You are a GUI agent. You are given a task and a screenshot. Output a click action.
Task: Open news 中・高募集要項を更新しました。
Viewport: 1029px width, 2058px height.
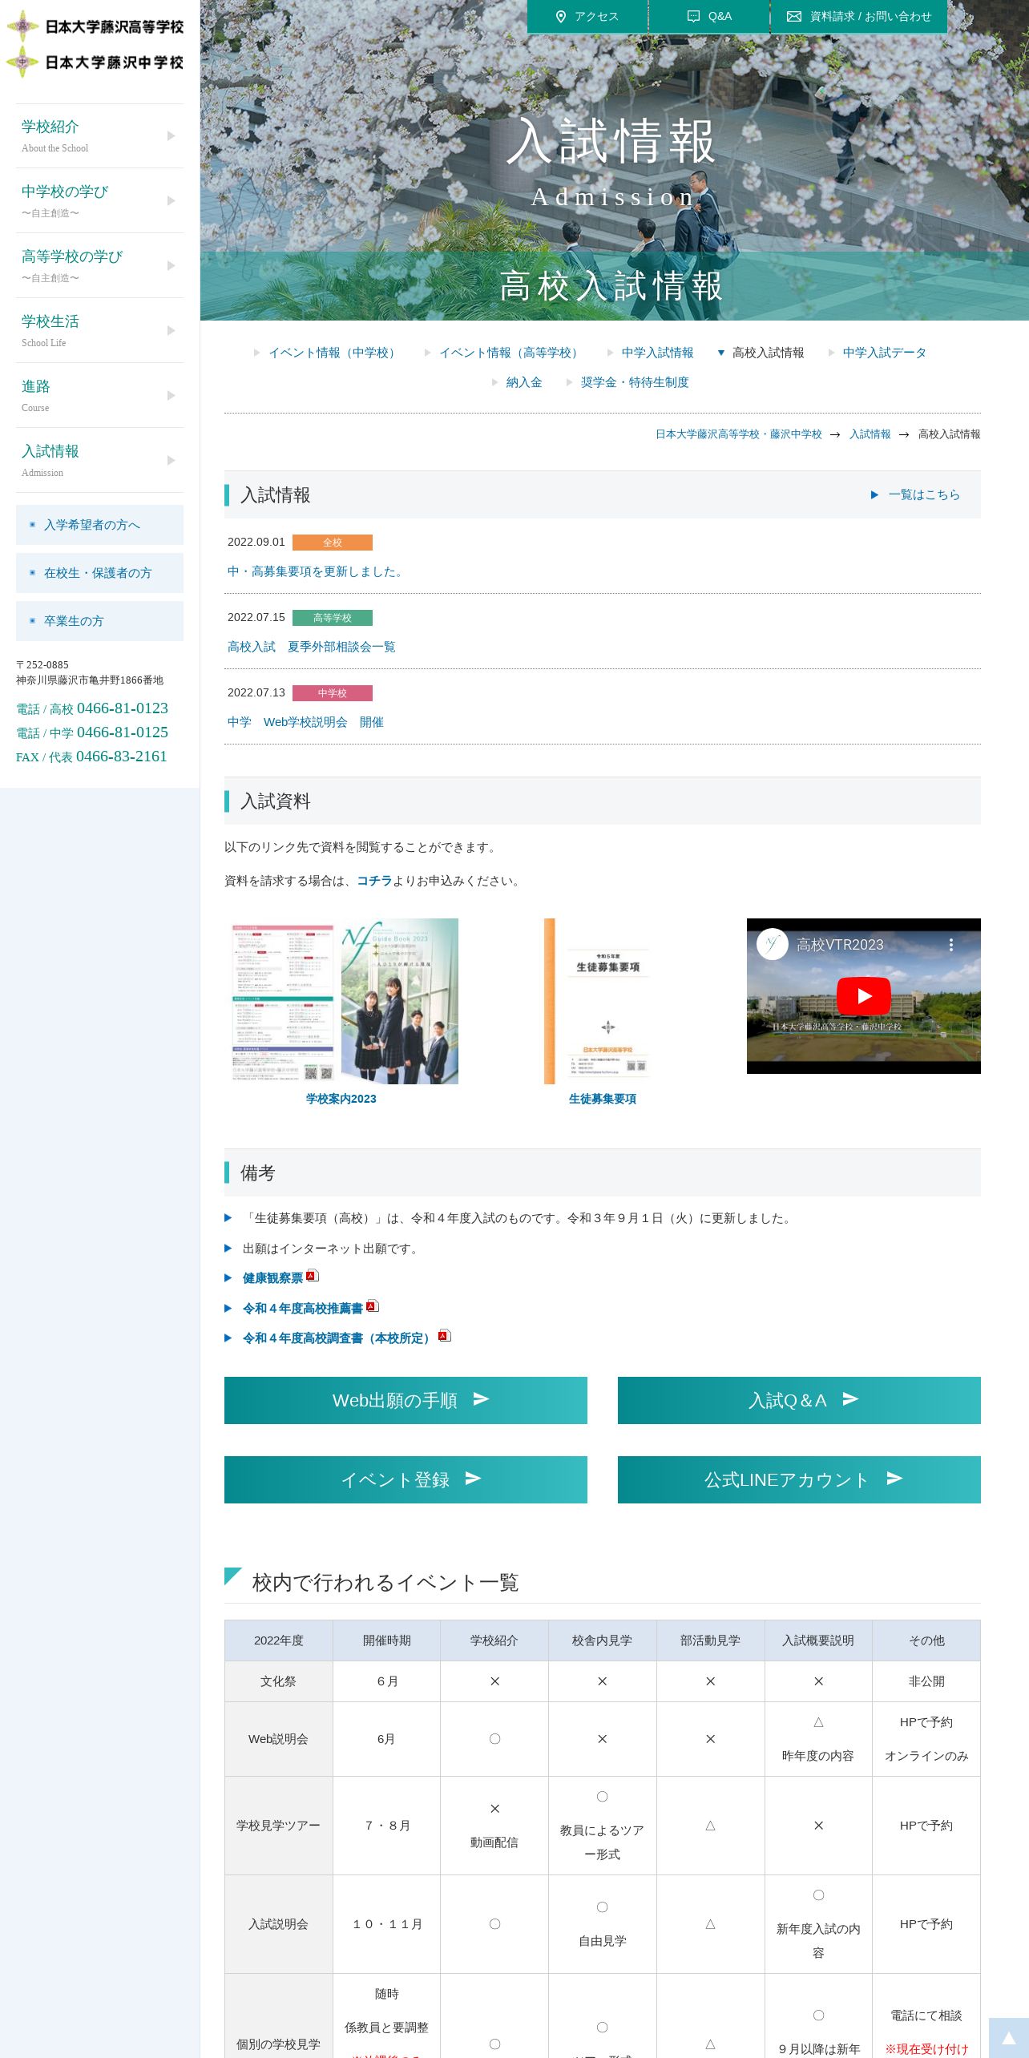coord(317,571)
